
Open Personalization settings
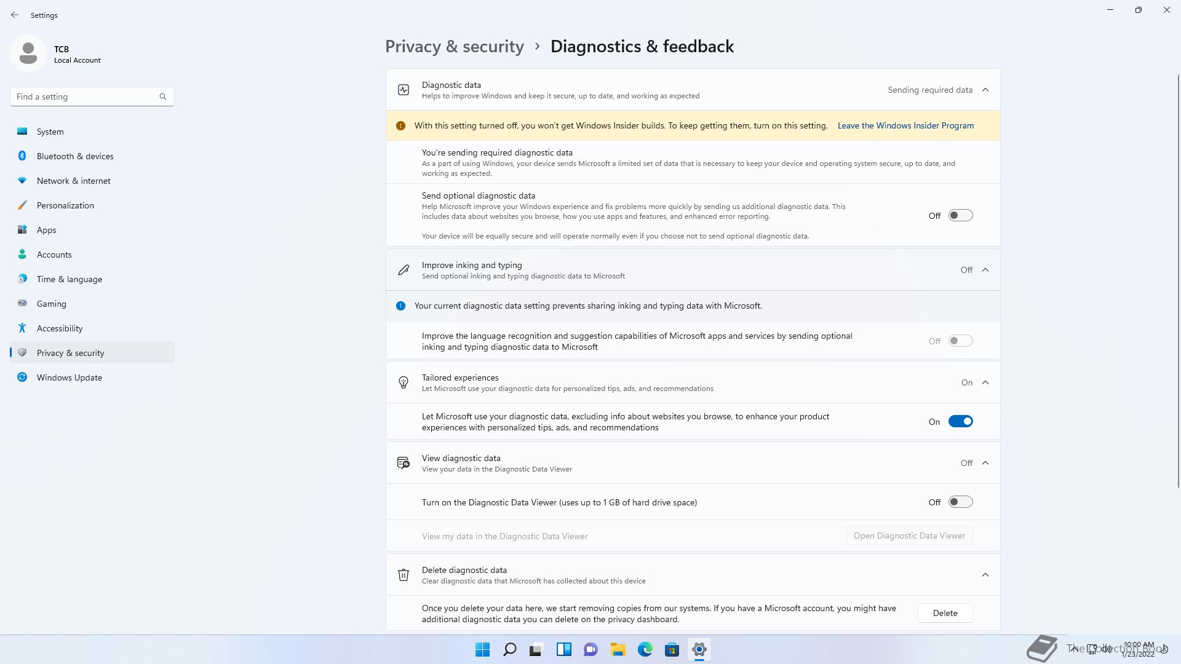tap(92, 205)
